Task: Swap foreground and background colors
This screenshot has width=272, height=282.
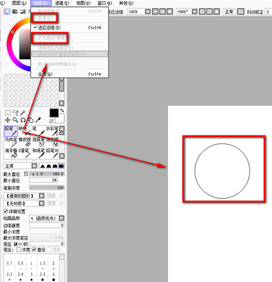Action: [62, 110]
